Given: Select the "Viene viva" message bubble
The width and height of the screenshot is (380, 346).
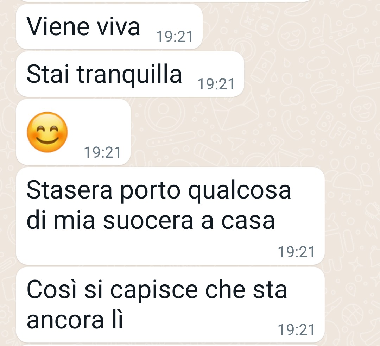Looking at the screenshot, I should point(109,26).
